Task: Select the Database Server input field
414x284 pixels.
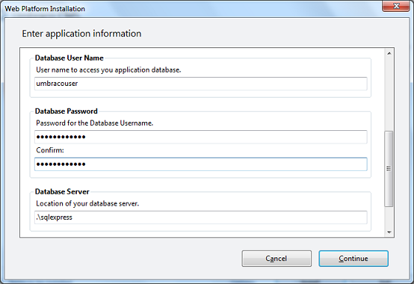Action: [200, 217]
